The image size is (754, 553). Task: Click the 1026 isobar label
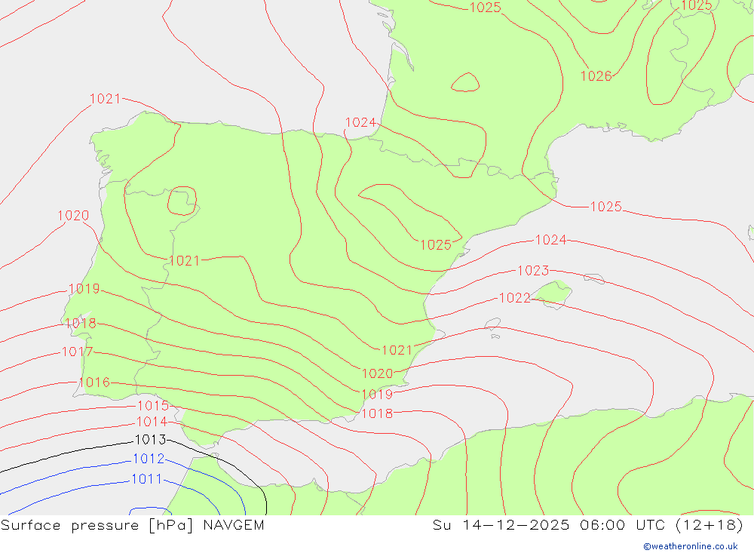pyautogui.click(x=596, y=76)
